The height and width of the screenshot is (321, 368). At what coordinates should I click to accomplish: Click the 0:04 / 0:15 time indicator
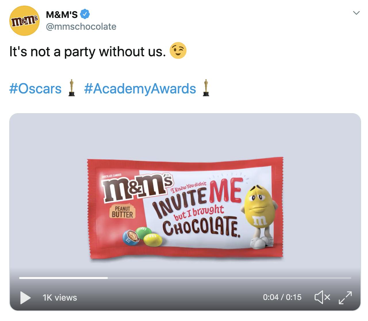[x=282, y=297]
